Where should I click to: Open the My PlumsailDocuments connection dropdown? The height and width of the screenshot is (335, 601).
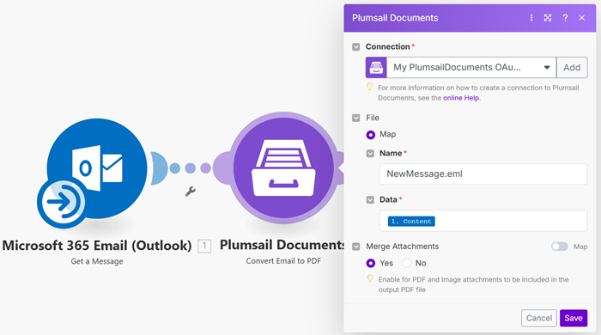[471, 68]
